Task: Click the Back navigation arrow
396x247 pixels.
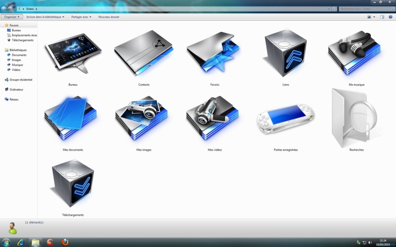Action: (3, 9)
